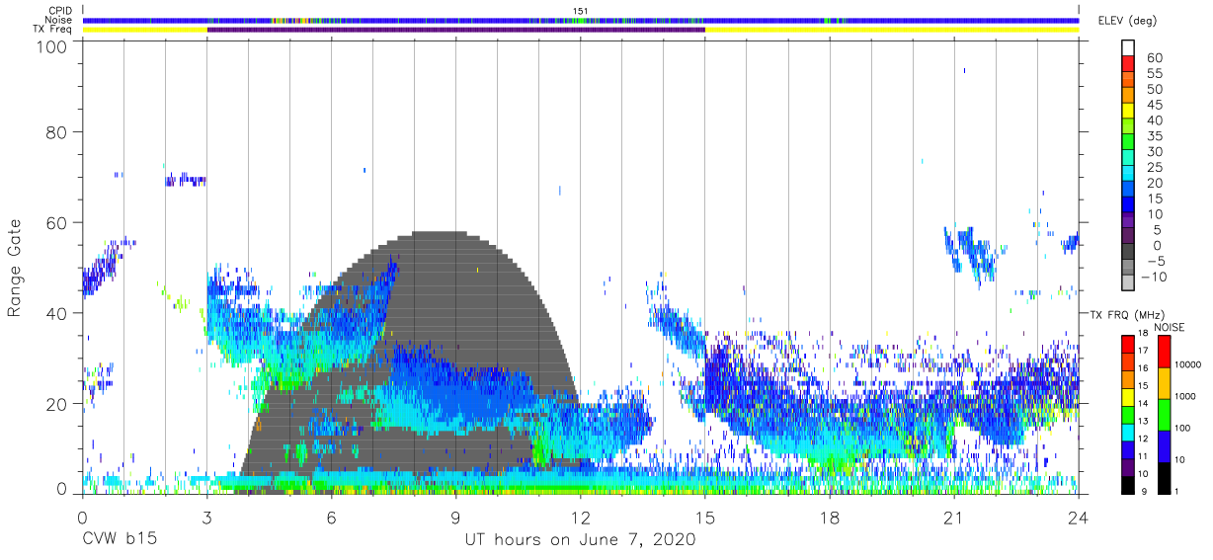This screenshot has width=1213, height=560.
Task: Click the red 18 MHz TX FRQ segment
Action: (x=1128, y=343)
